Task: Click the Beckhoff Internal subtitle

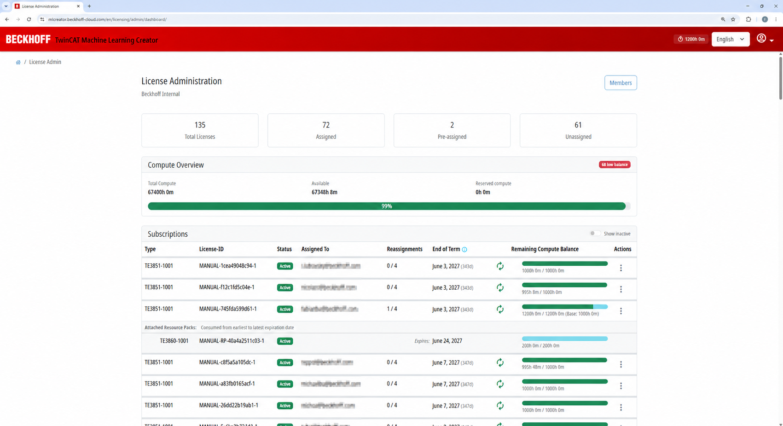Action: (161, 94)
